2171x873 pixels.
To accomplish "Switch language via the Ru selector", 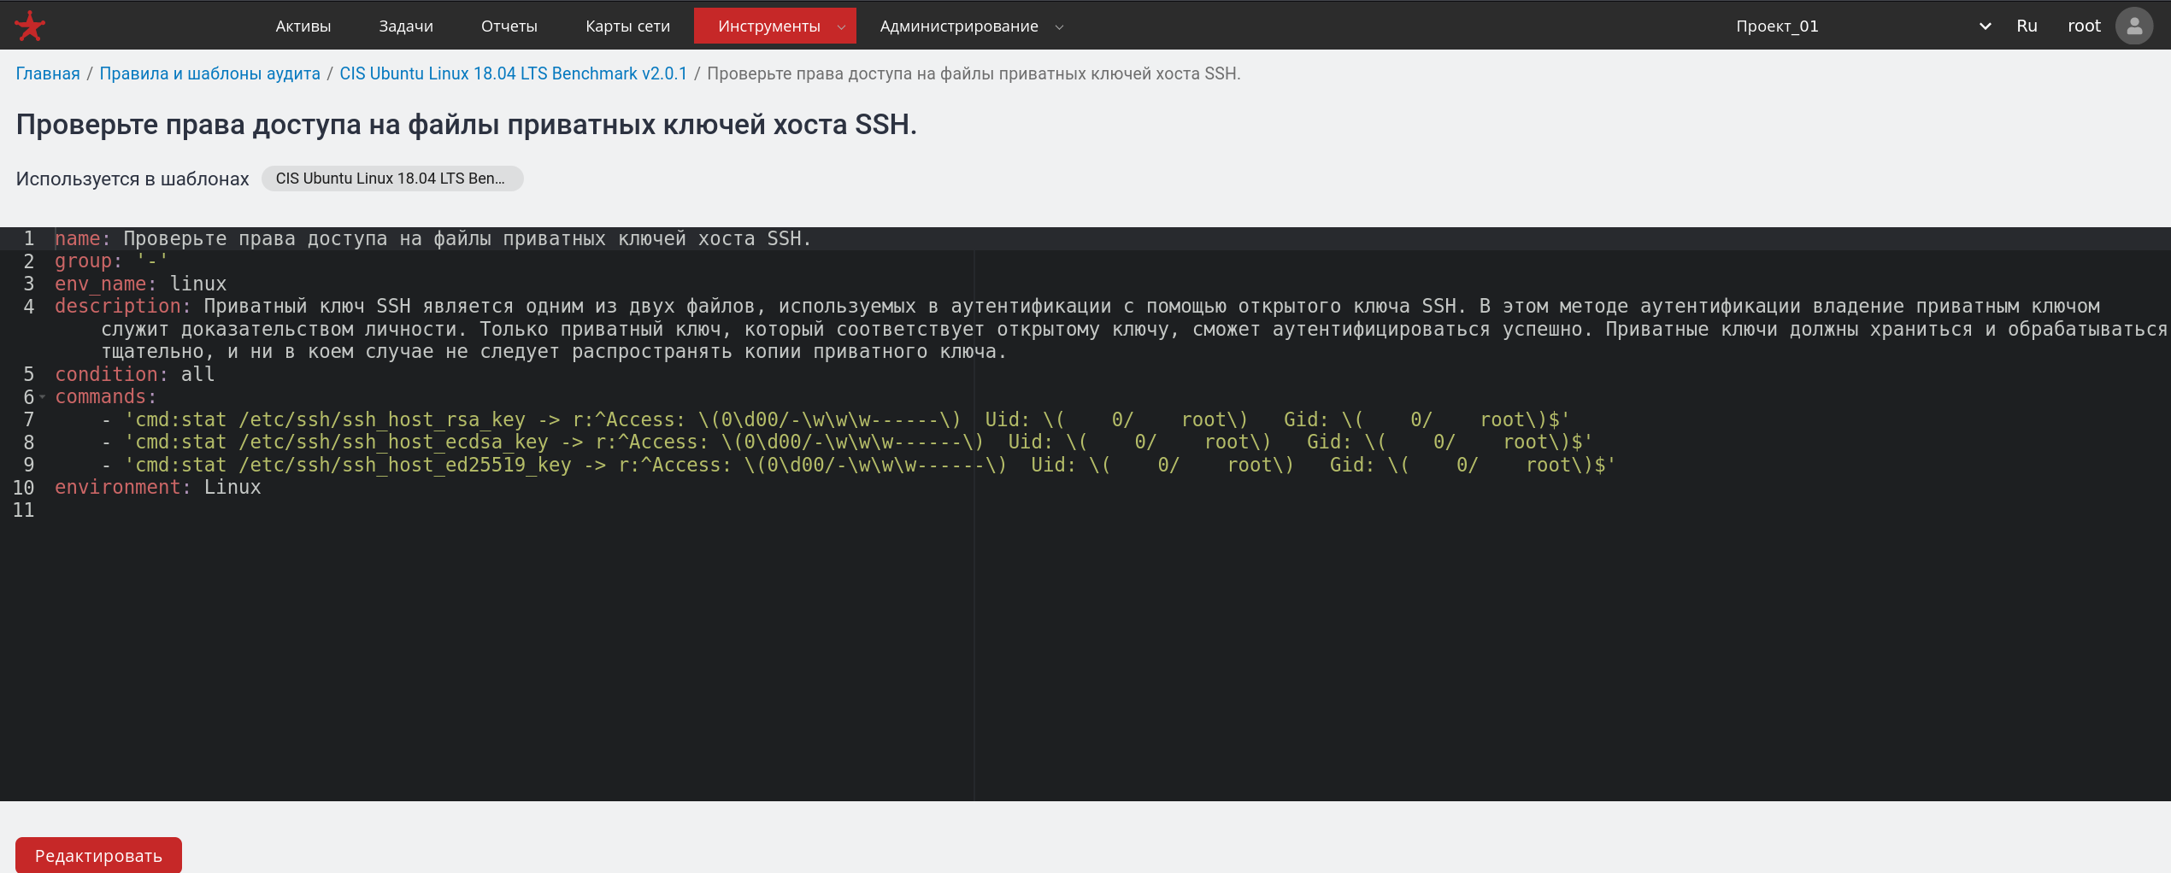I will point(2027,26).
